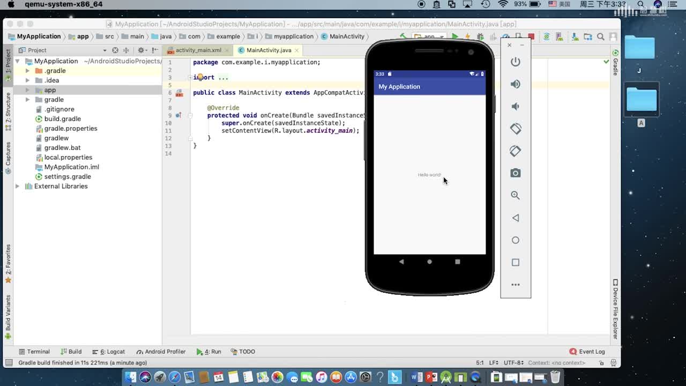686x386 pixels.
Task: Select the MainActivity.java editor tab
Action: click(x=269, y=50)
